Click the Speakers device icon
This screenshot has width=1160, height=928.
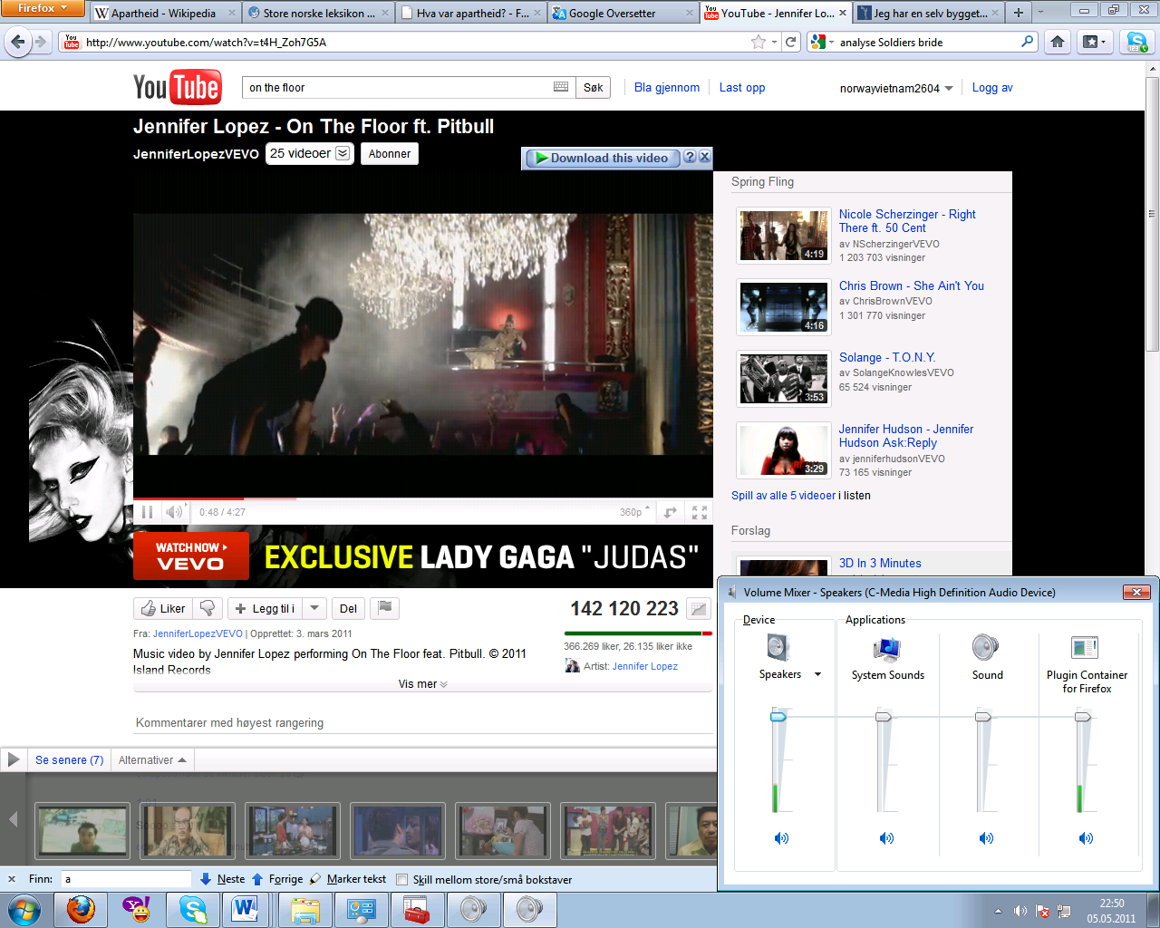pos(779,647)
